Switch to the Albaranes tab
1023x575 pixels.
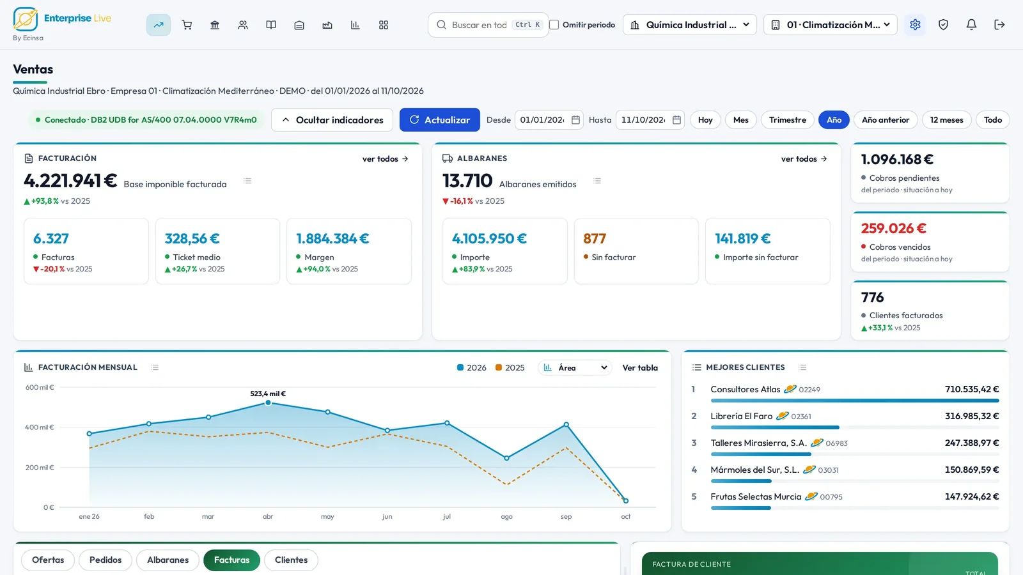tap(168, 560)
